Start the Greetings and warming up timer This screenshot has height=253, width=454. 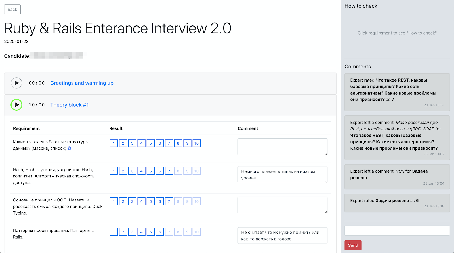(x=16, y=83)
